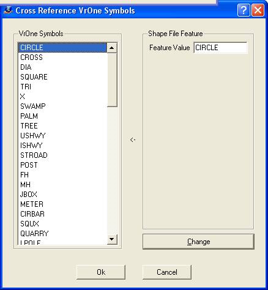Select the SQUARE symbol entry

tap(62, 77)
